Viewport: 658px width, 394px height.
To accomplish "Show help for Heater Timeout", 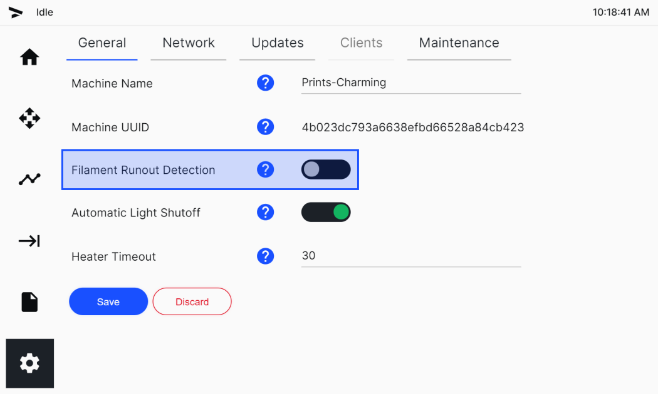I will 265,256.
